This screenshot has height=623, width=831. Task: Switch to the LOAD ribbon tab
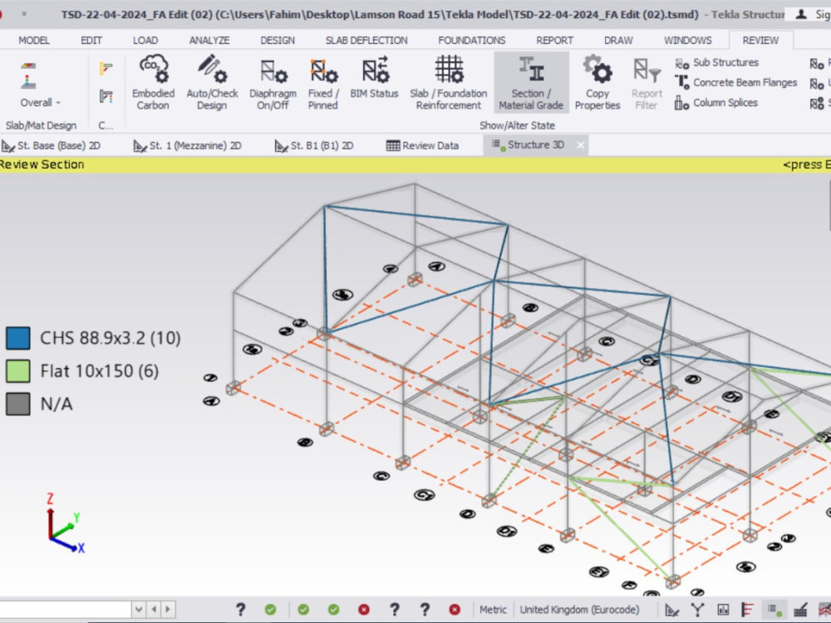[x=145, y=40]
